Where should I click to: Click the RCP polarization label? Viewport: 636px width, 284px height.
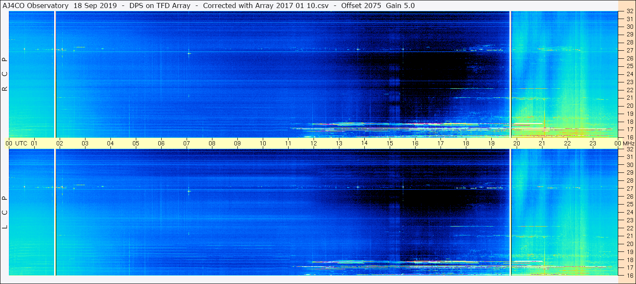5,74
